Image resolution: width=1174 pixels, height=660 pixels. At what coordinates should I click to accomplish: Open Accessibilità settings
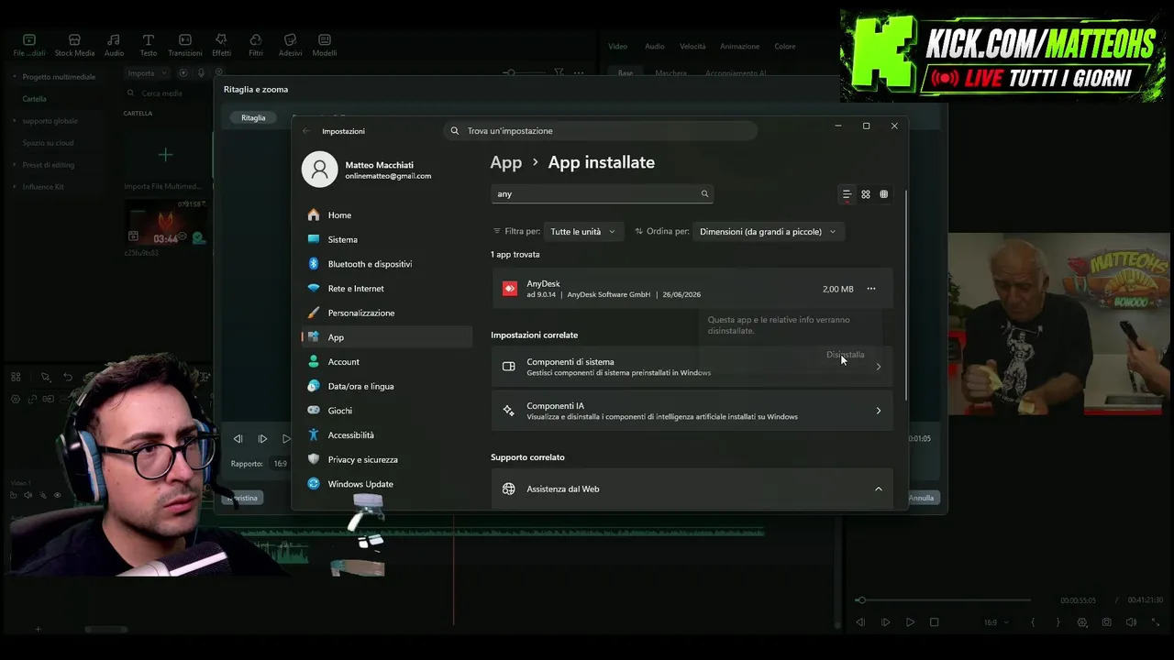tap(386, 435)
